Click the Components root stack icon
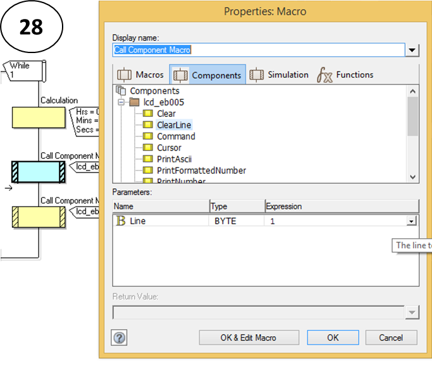 (121, 90)
